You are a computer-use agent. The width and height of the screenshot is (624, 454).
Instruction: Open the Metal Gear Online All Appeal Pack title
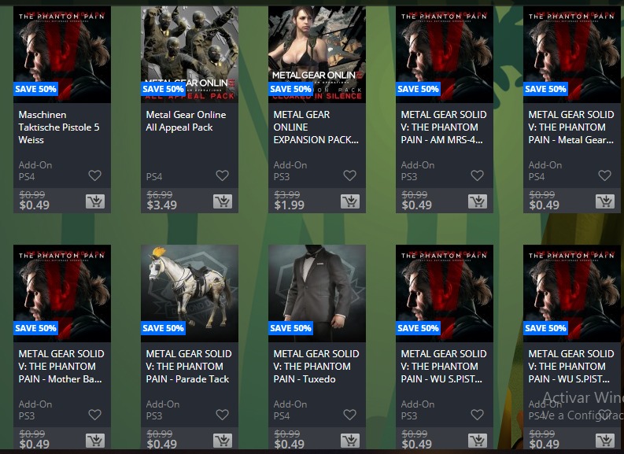coord(186,121)
